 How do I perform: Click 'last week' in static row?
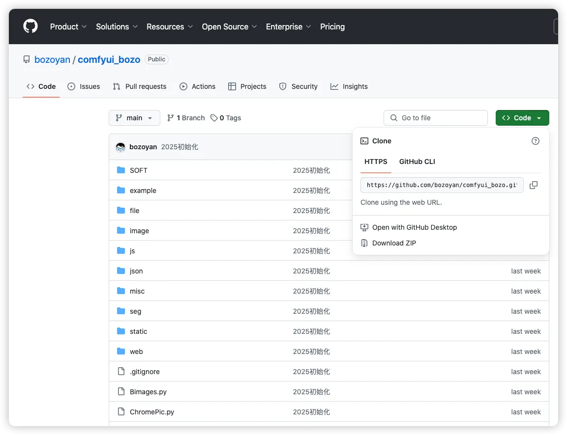tap(526, 331)
